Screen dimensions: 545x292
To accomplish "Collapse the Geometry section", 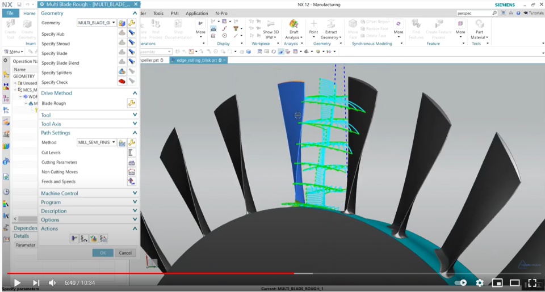I will click(x=135, y=13).
